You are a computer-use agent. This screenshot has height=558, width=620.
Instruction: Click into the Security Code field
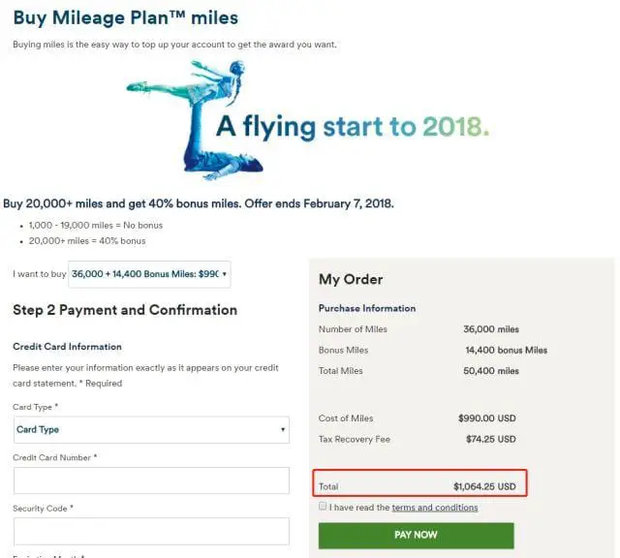(151, 531)
